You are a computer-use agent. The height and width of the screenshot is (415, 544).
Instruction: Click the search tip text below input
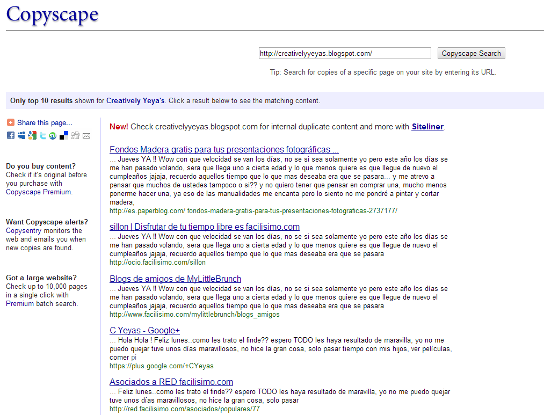(383, 72)
